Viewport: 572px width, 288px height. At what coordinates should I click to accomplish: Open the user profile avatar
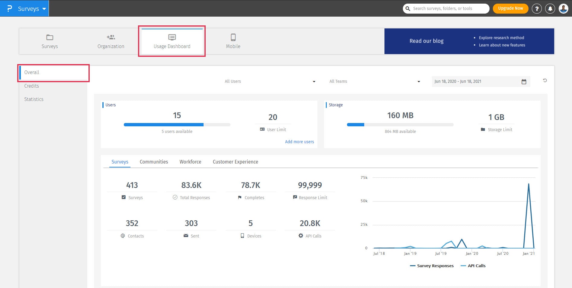pos(563,9)
